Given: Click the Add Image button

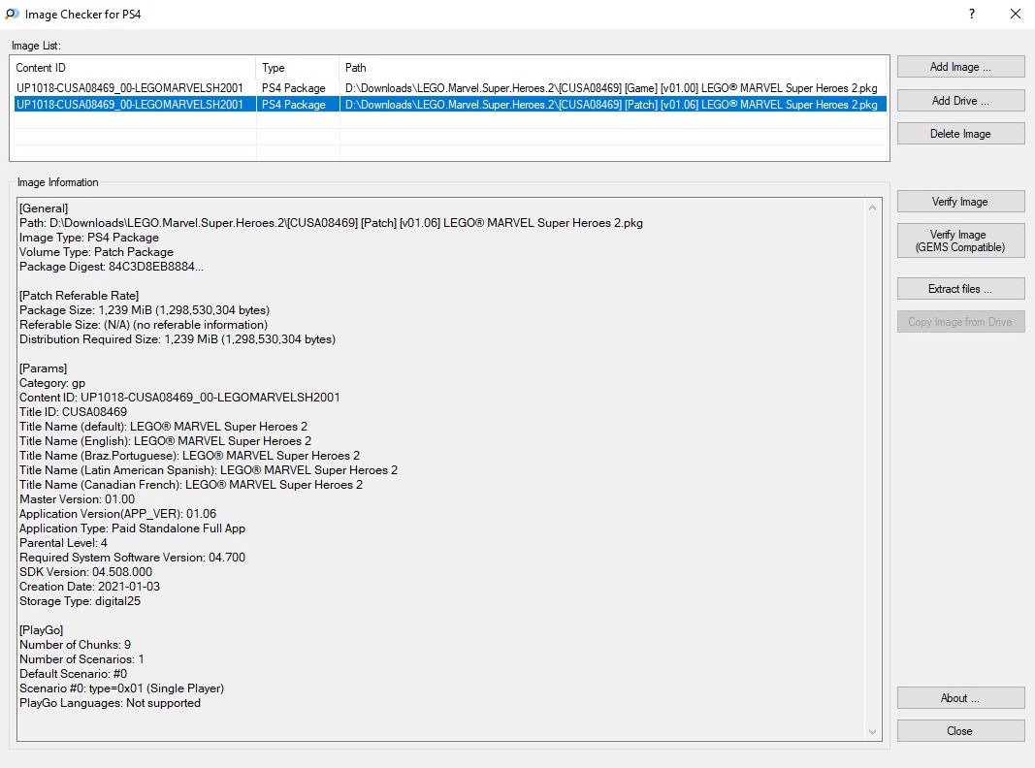Looking at the screenshot, I should click(960, 67).
